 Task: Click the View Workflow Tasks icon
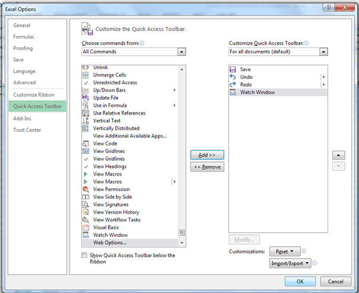(85, 219)
